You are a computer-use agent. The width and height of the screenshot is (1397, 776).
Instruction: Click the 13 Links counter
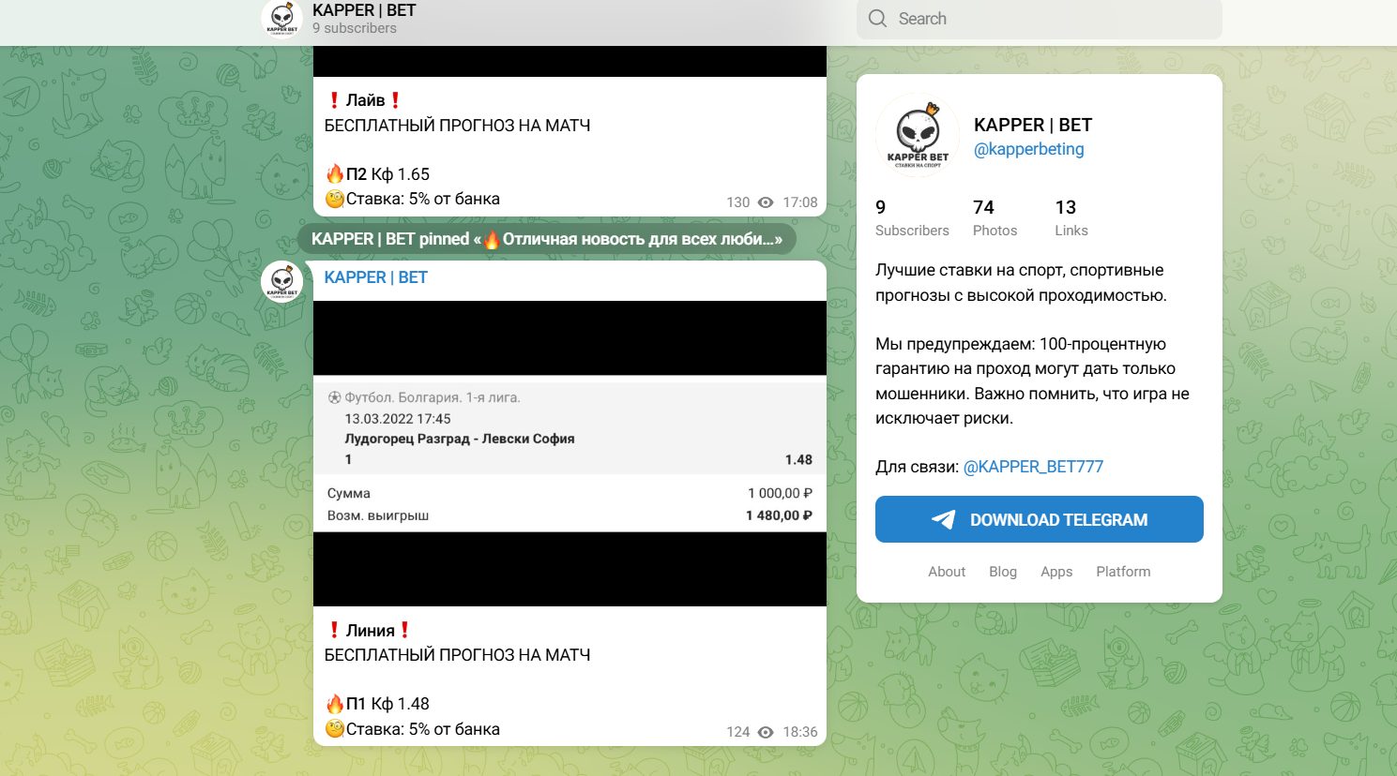pyautogui.click(x=1071, y=217)
